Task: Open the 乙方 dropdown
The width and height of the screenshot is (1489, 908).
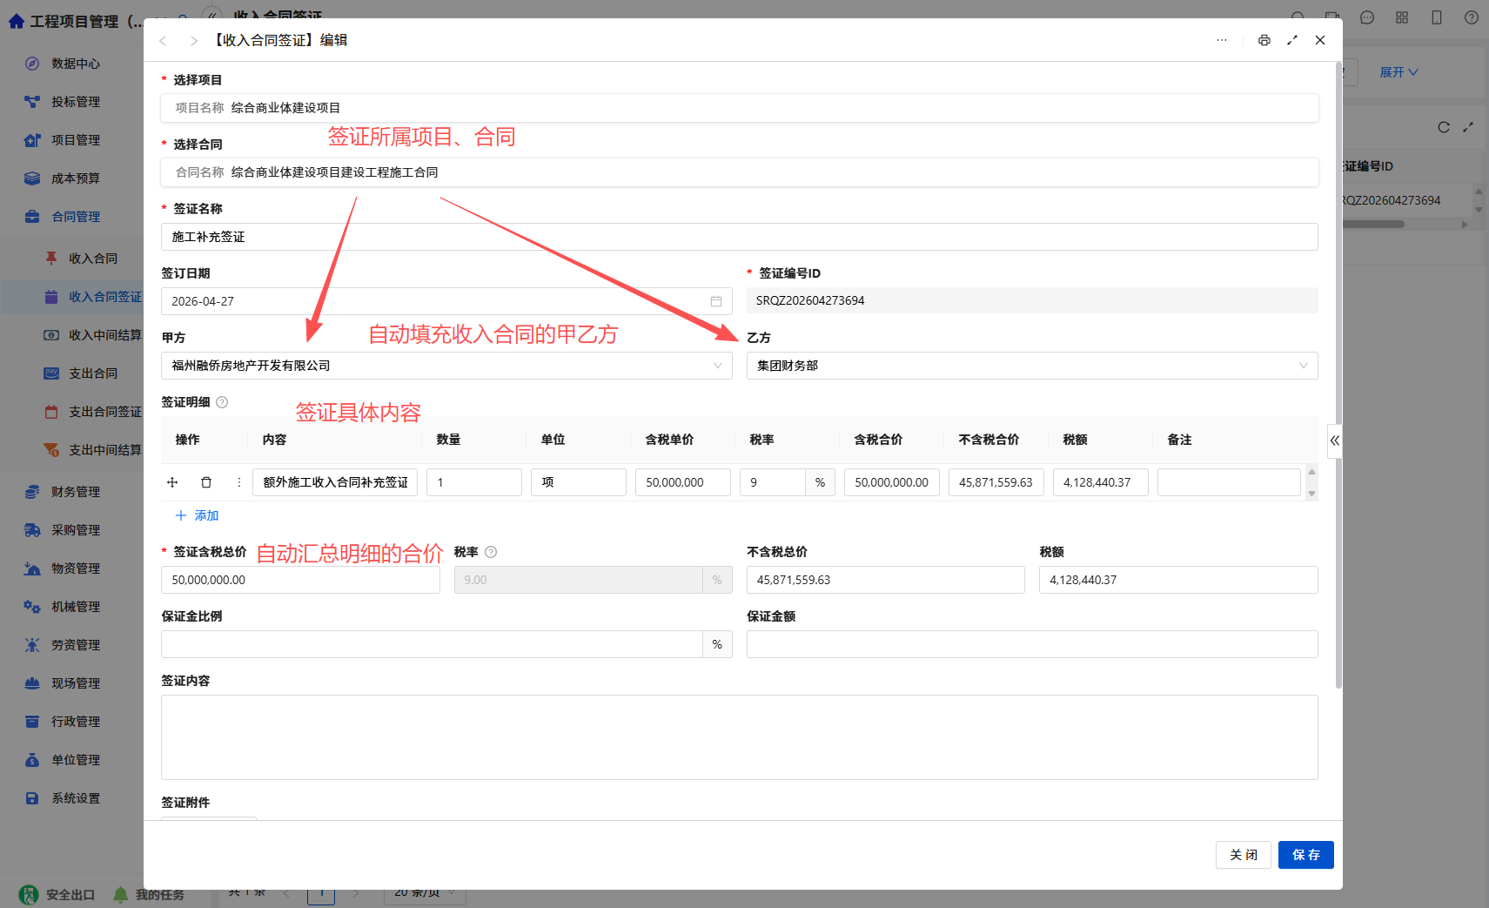Action: pyautogui.click(x=1032, y=366)
